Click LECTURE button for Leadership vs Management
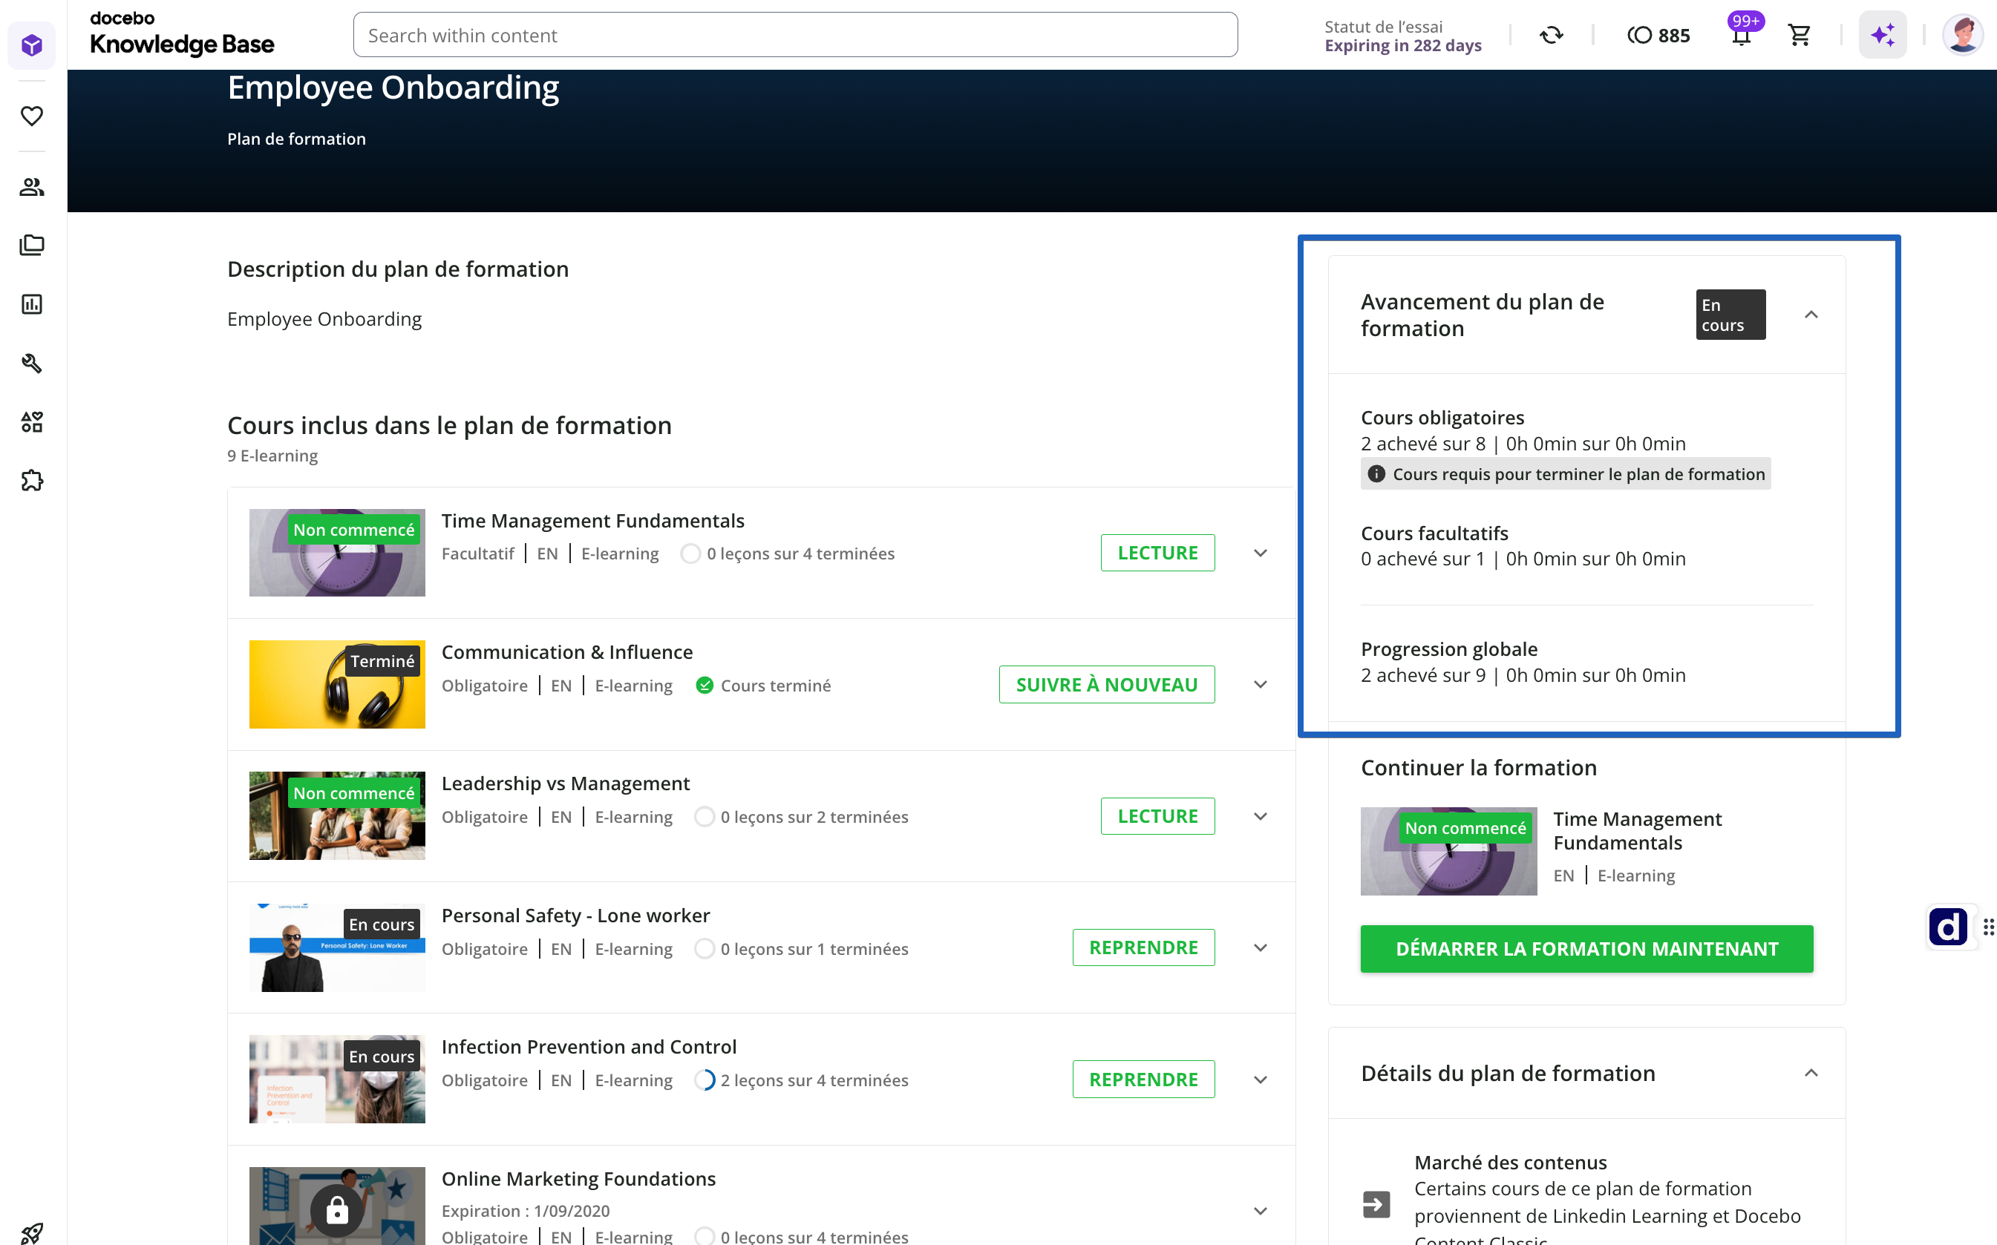The image size is (1997, 1245). coord(1157,816)
